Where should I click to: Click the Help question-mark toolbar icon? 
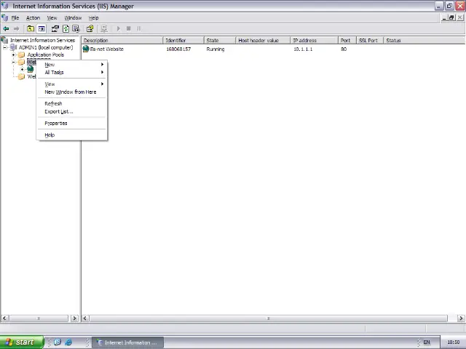(90, 29)
